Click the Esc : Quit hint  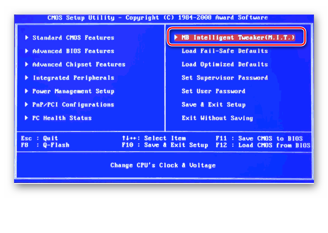(x=40, y=138)
